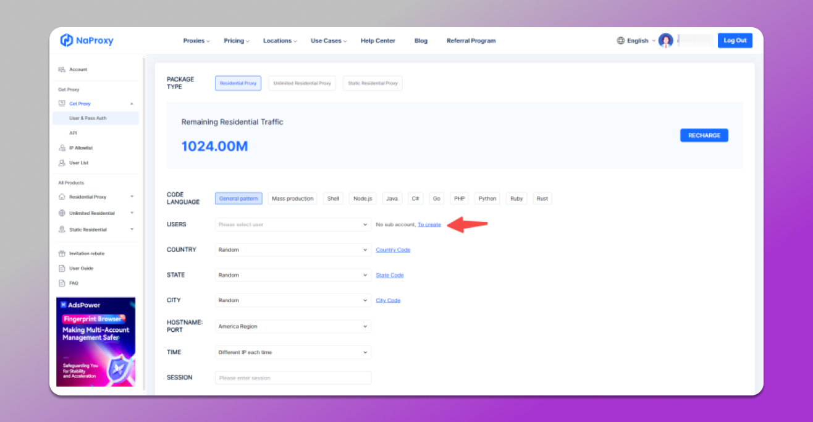Open the STATE dropdown
The image size is (813, 422).
293,275
